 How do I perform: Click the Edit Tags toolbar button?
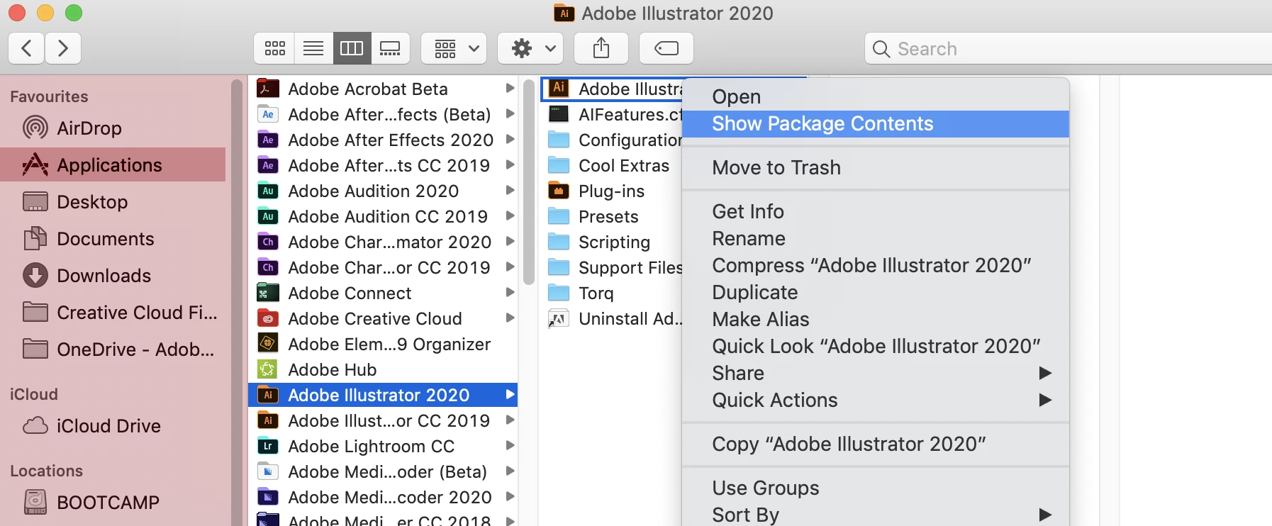tap(666, 48)
